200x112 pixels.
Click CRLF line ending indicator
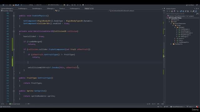point(162,104)
